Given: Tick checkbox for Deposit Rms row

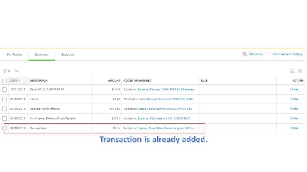Looking at the screenshot, I should click(x=5, y=128).
